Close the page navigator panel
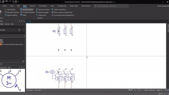The width and height of the screenshot is (169, 95). point(24,21)
